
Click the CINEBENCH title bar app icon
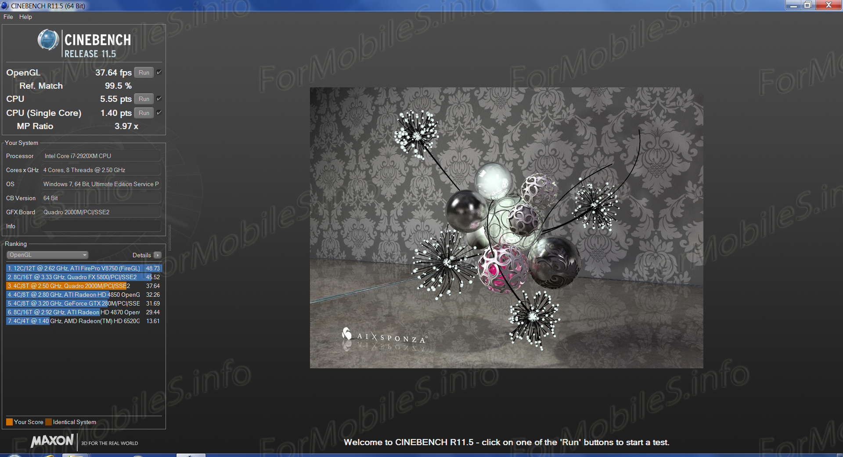[x=5, y=6]
